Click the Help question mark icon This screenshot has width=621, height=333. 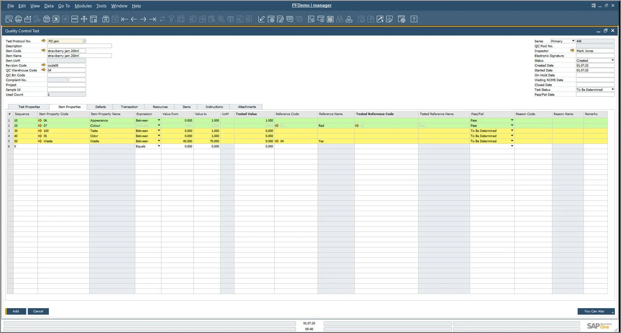click(x=414, y=19)
